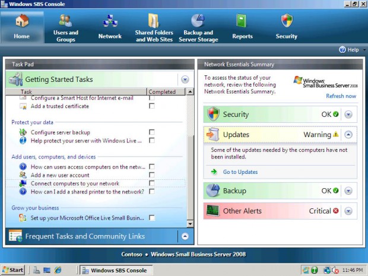The height and width of the screenshot is (276, 368).
Task: Open Shared Folders and Web Sites
Action: [x=154, y=28]
